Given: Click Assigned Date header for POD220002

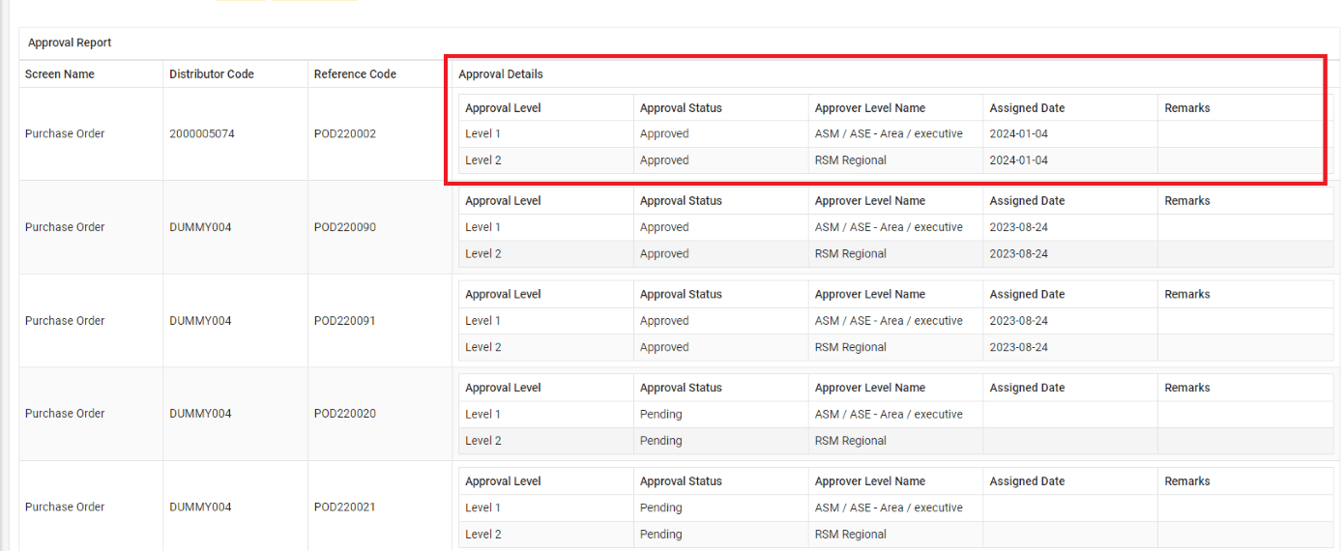Looking at the screenshot, I should point(1027,108).
